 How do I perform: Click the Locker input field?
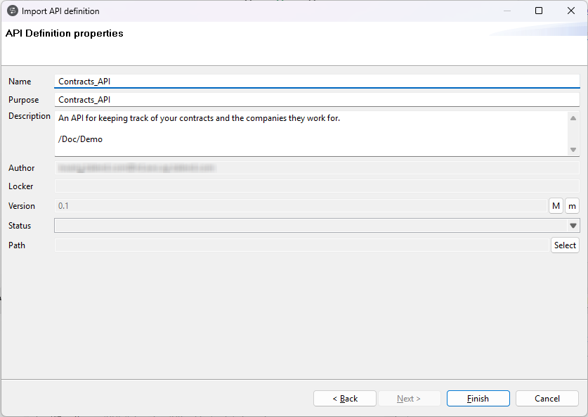281,186
